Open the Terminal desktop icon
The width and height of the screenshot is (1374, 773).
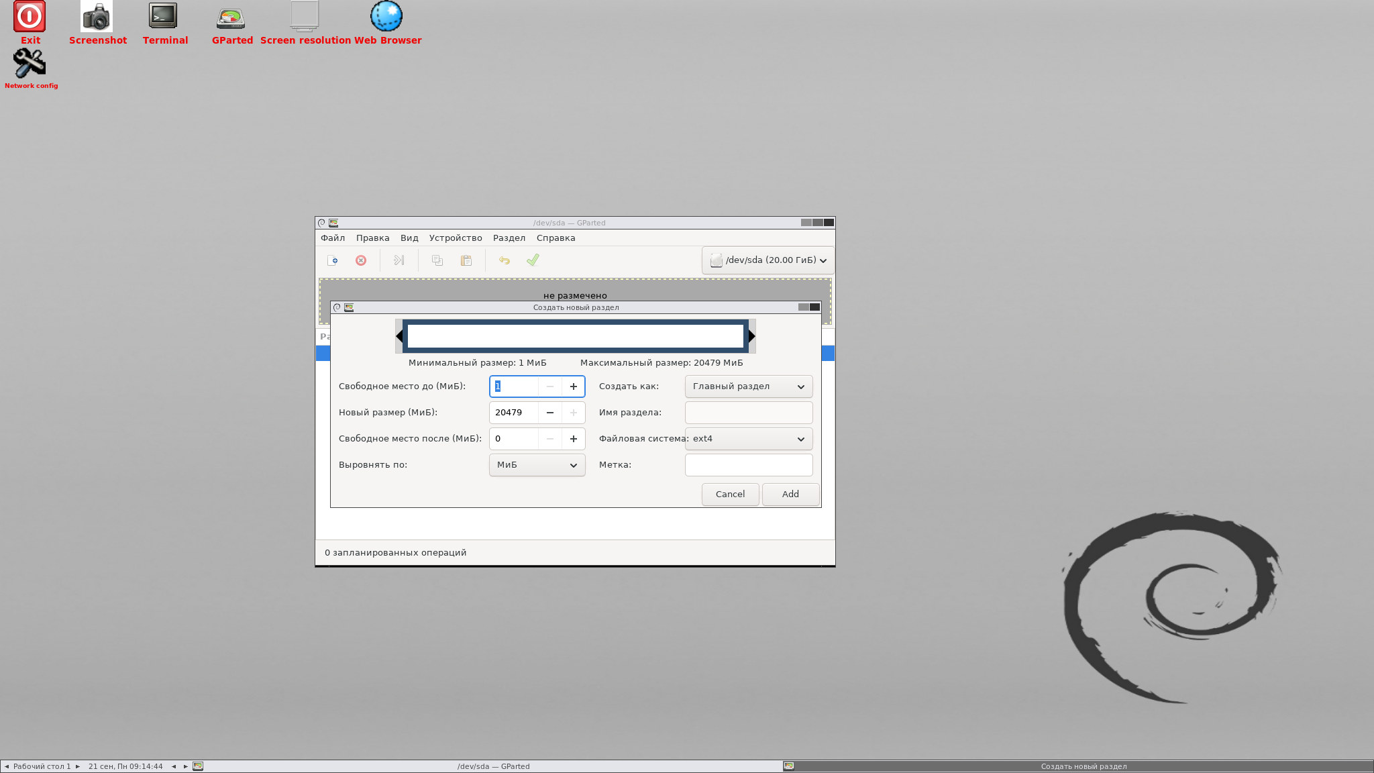point(164,23)
